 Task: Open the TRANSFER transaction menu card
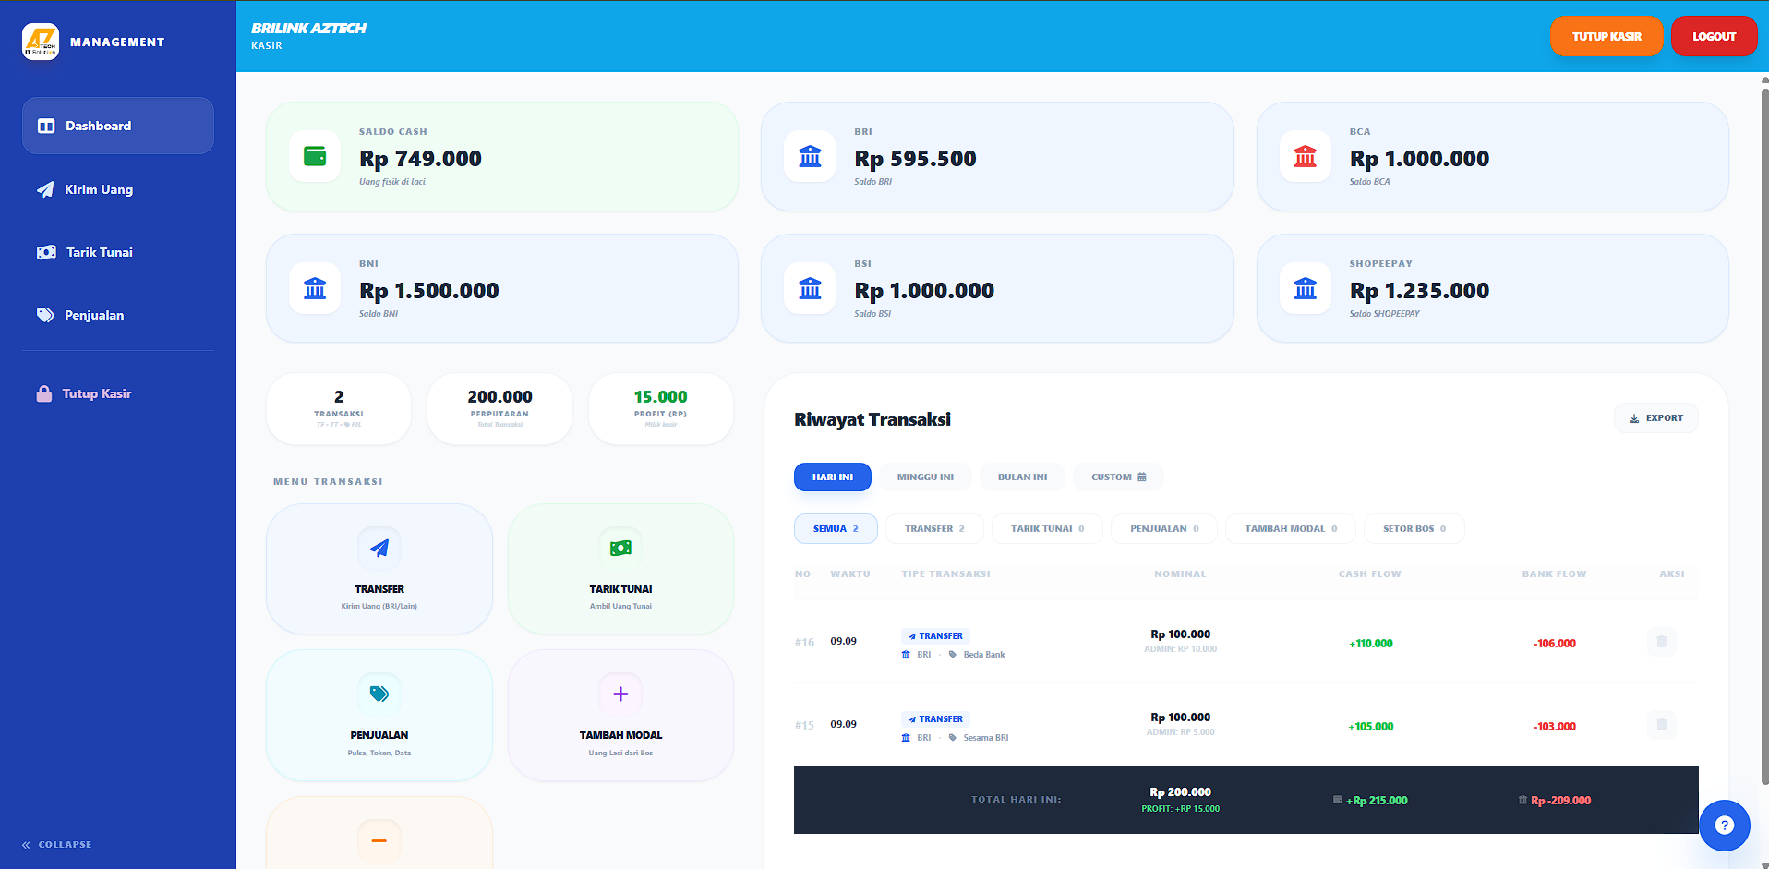click(x=379, y=569)
